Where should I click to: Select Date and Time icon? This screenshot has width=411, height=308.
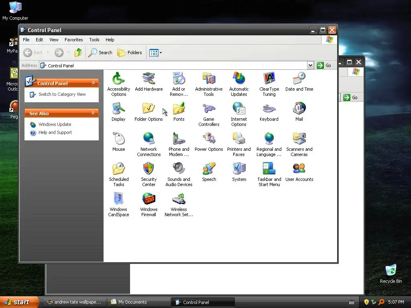pyautogui.click(x=299, y=79)
